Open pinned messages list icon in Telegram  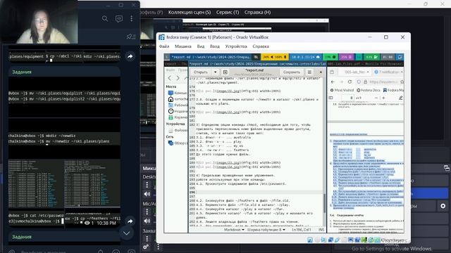(x=130, y=37)
